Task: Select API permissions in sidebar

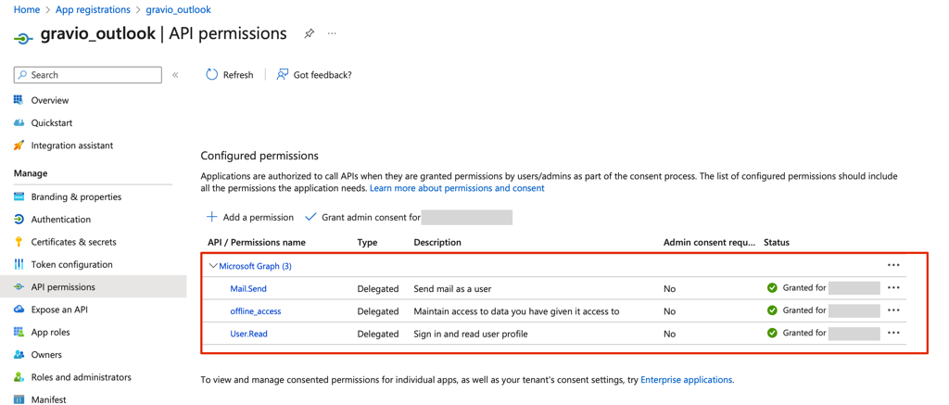Action: [63, 287]
